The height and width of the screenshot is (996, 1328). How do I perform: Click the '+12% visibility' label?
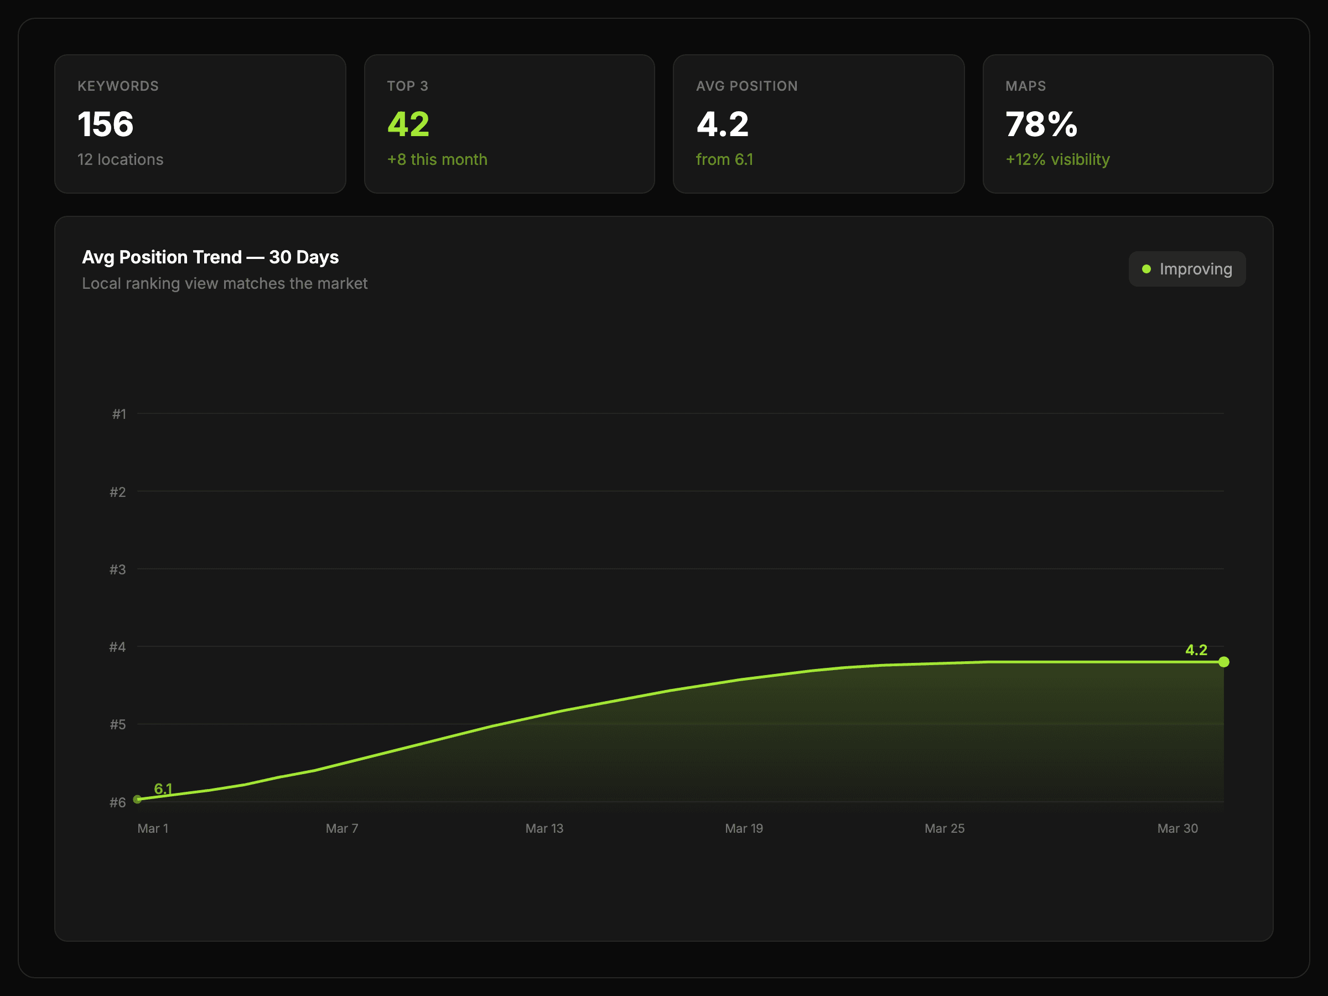(x=1057, y=160)
